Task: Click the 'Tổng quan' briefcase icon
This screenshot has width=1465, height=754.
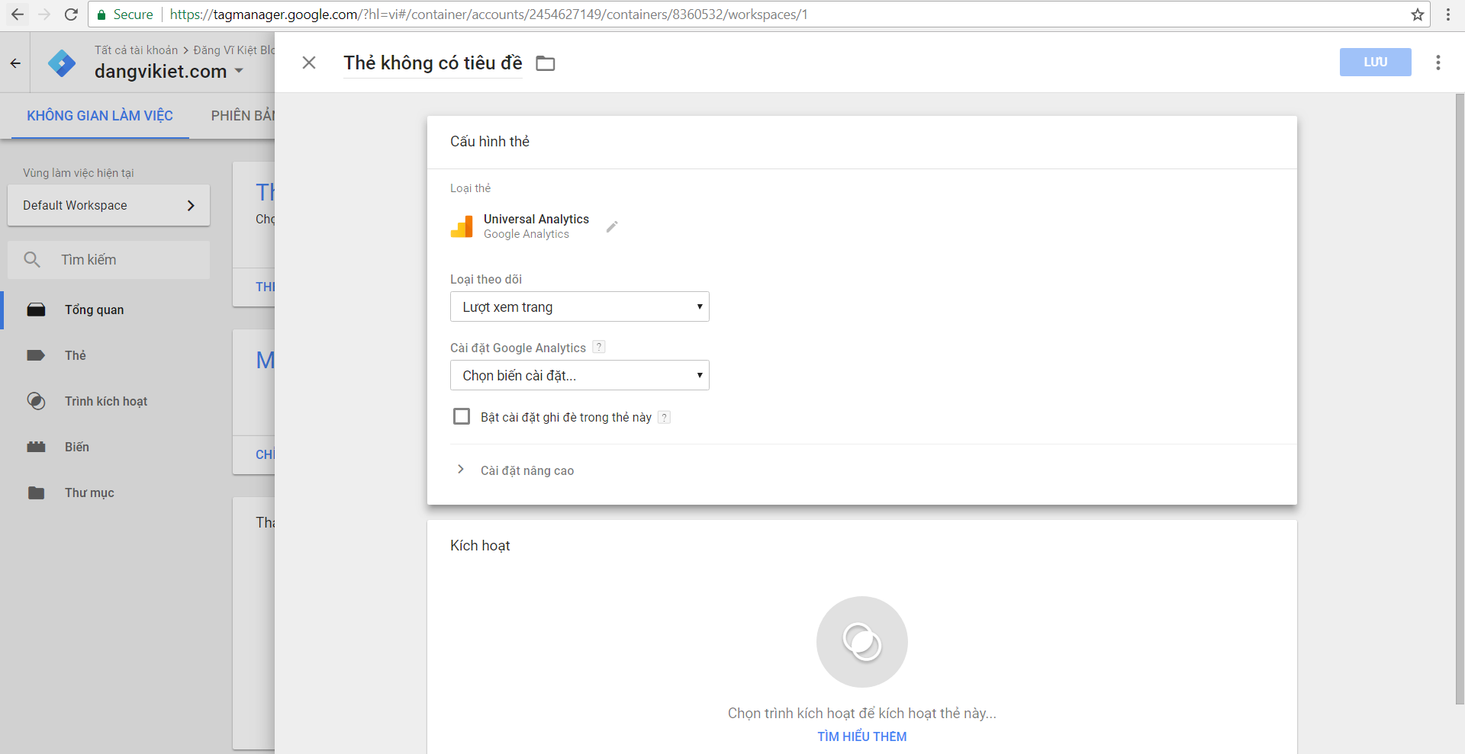Action: pos(36,310)
